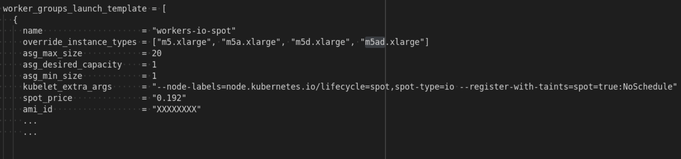The height and width of the screenshot is (159, 681).
Task: Place cursor on "0.192" price value
Action: pyautogui.click(x=169, y=98)
